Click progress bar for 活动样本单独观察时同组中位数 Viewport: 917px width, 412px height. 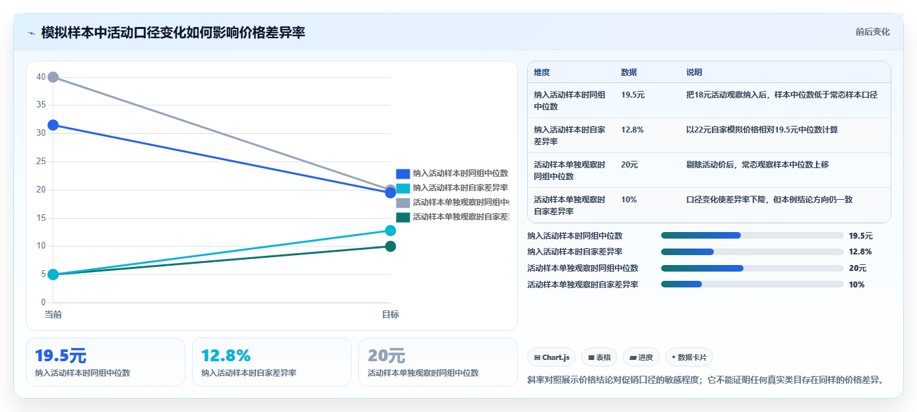(752, 268)
